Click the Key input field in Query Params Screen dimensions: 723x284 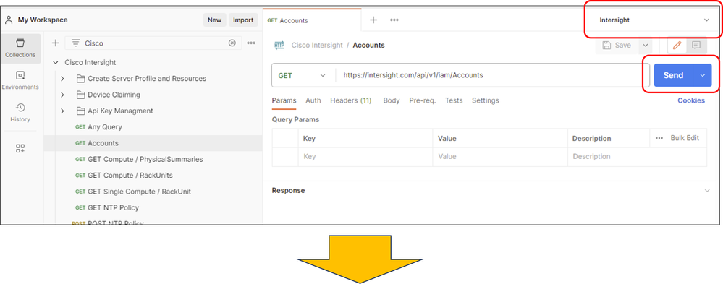click(x=365, y=157)
